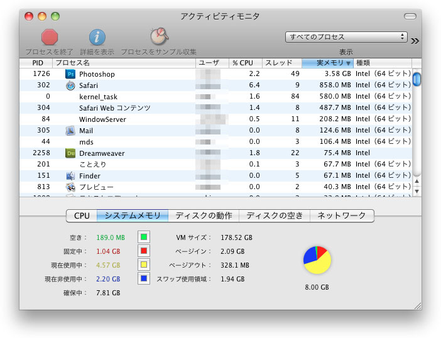
Task: Select the Safari compass icon
Action: coord(70,85)
